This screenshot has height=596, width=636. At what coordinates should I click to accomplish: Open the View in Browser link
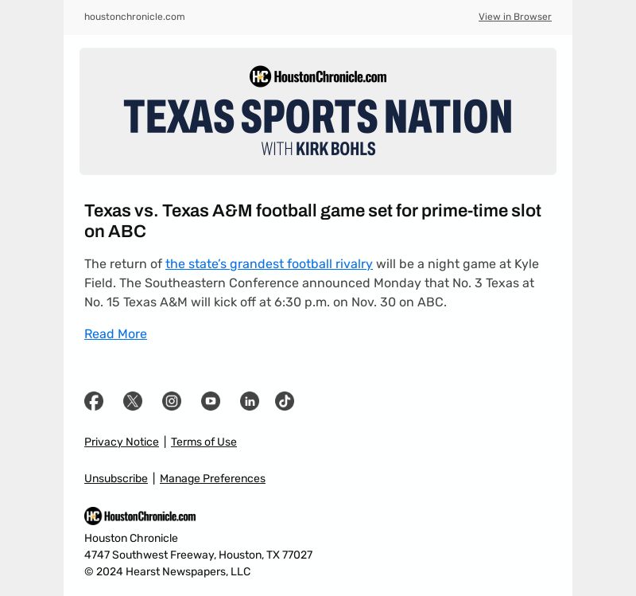click(x=514, y=17)
